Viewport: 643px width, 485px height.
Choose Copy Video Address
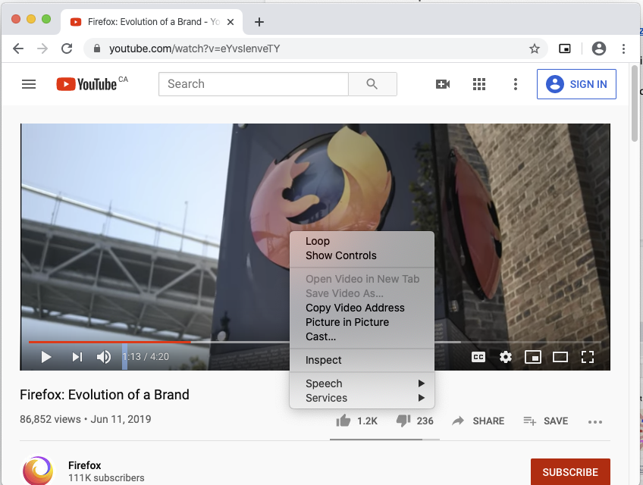[362, 308]
